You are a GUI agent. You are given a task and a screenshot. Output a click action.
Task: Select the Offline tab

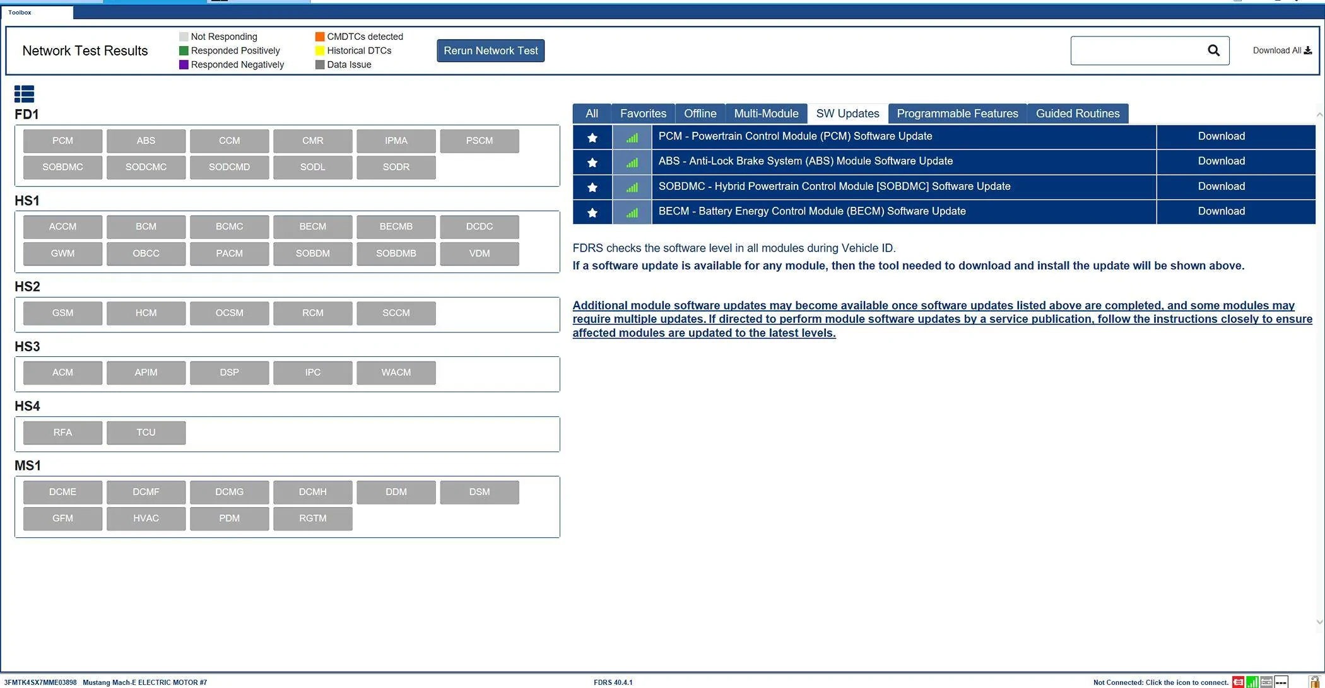point(700,114)
